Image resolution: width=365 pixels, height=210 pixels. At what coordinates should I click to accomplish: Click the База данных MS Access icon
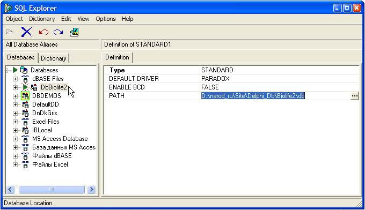click(25, 147)
